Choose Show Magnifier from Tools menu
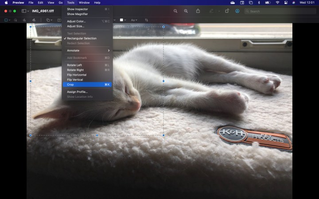The image size is (319, 199). pyautogui.click(x=87, y=14)
